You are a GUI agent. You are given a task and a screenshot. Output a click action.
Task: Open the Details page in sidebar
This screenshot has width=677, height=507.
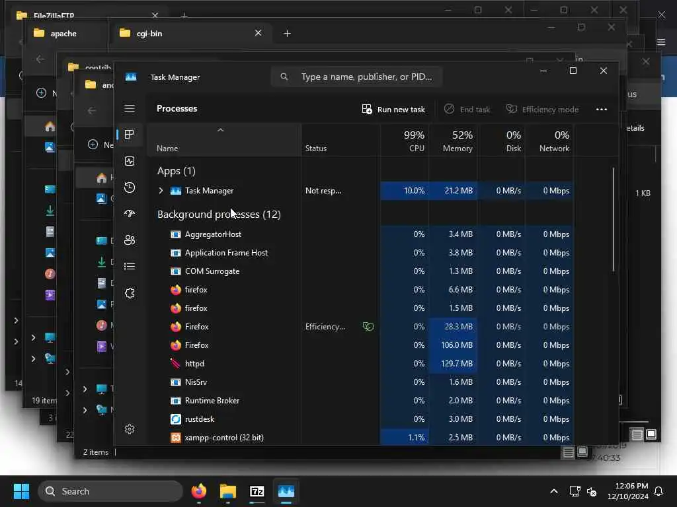tap(130, 267)
